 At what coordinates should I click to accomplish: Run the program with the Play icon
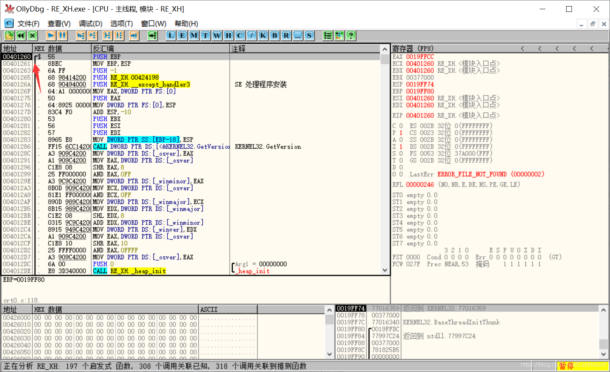pyautogui.click(x=51, y=36)
